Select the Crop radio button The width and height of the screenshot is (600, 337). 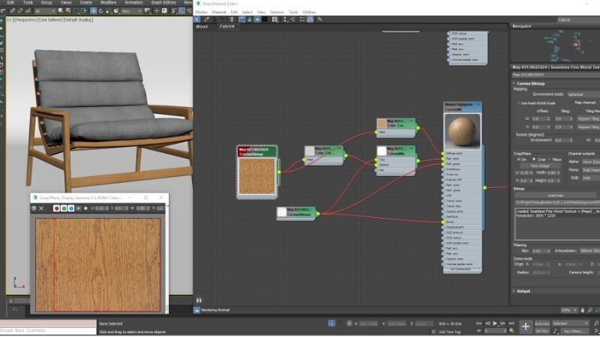(534, 160)
